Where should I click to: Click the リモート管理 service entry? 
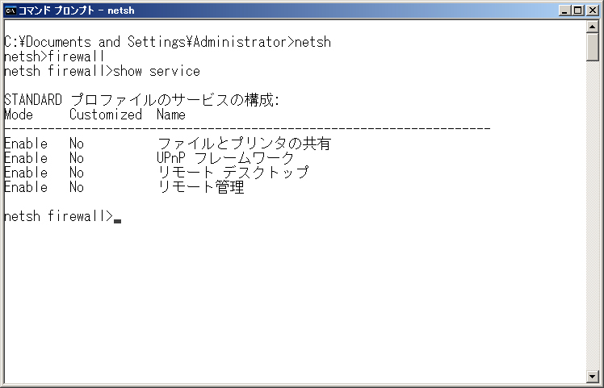tap(201, 187)
